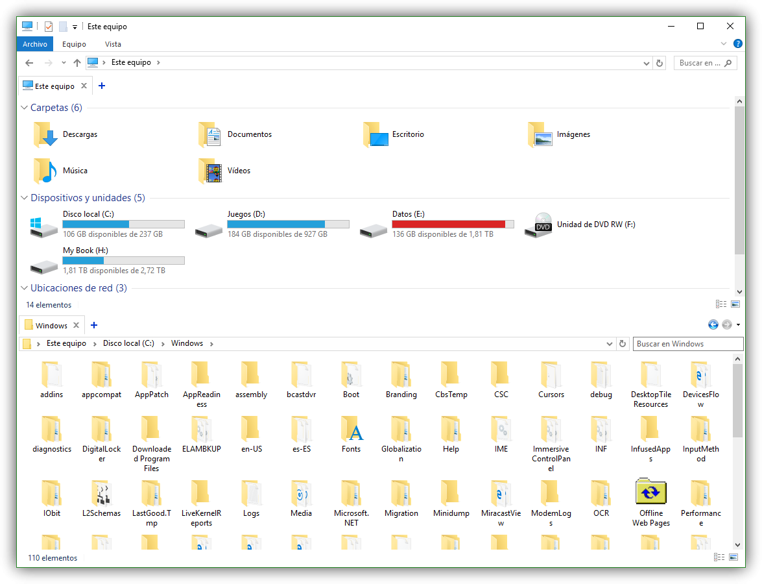Open the L2Schemas folder
The image size is (762, 584).
click(101, 498)
